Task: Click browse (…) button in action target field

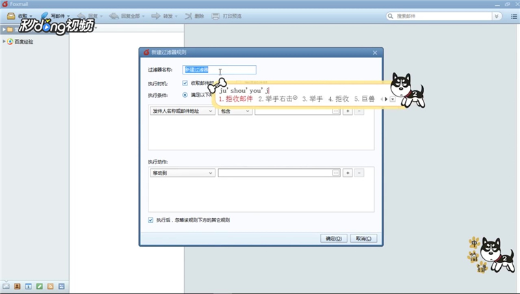Action: 336,173
